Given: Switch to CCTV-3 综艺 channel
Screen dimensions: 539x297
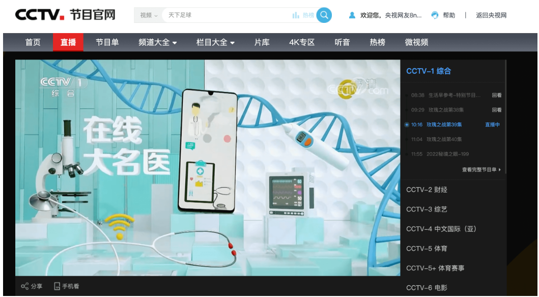Looking at the screenshot, I should [x=427, y=209].
